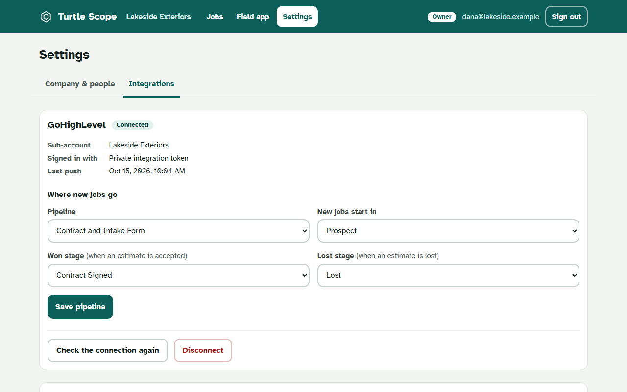Click the Settings page heading
Viewport: 627px width, 392px height.
coord(64,54)
